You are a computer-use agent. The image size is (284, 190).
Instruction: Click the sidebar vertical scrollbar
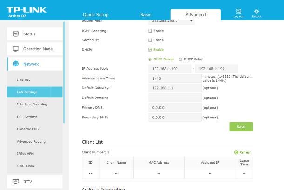[x=64, y=72]
